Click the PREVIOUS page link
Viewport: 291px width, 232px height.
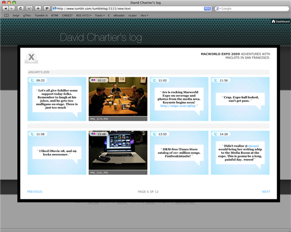click(34, 192)
